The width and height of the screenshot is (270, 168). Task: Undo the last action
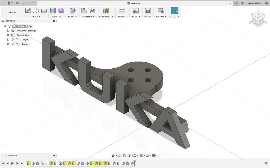(24, 3)
